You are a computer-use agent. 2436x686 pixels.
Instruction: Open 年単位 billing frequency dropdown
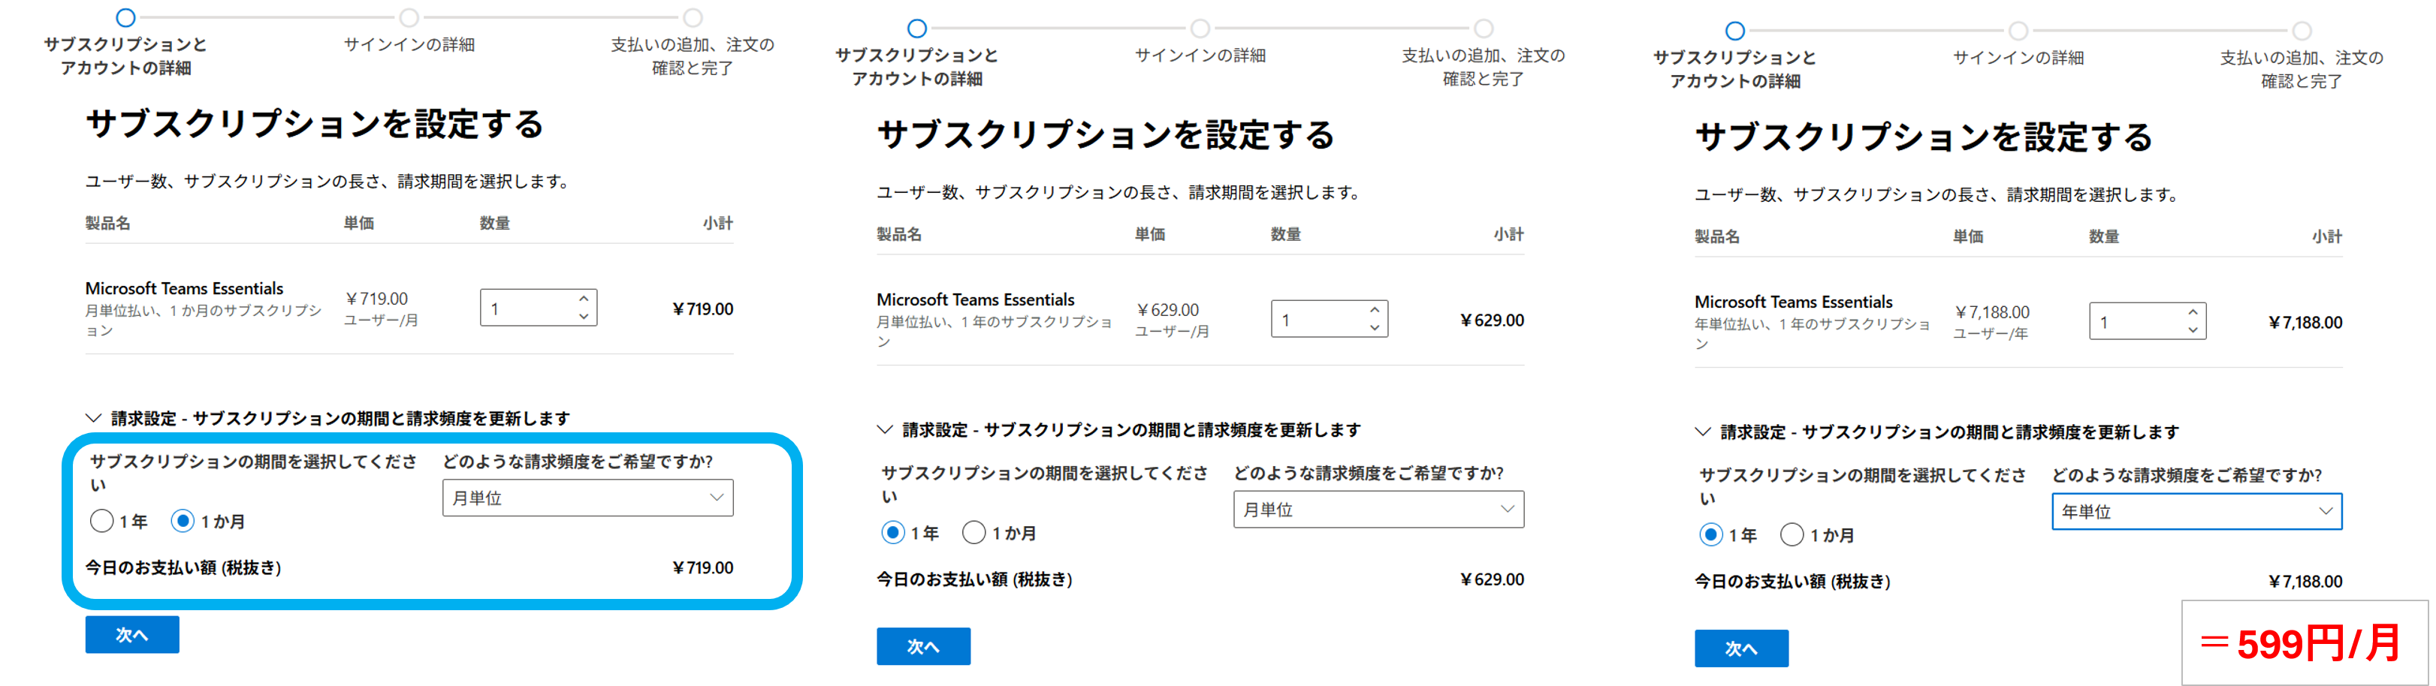(2196, 511)
